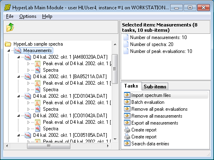Click the Remove all peak evaluations icon

tap(127, 109)
